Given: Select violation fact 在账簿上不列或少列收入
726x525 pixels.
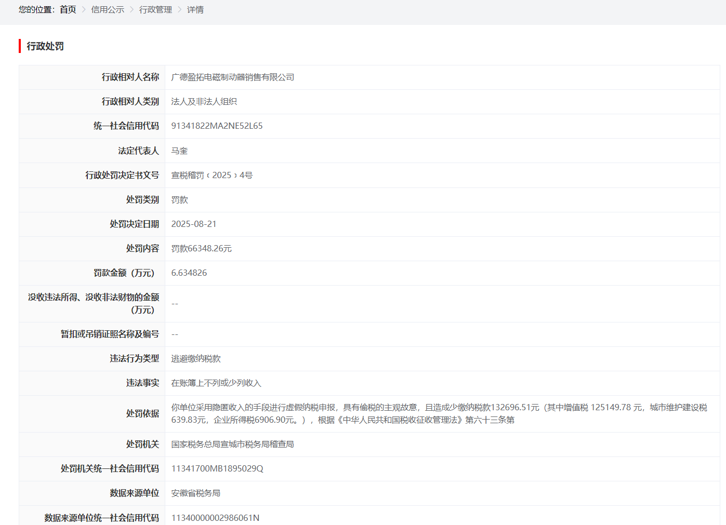Looking at the screenshot, I should pyautogui.click(x=216, y=383).
